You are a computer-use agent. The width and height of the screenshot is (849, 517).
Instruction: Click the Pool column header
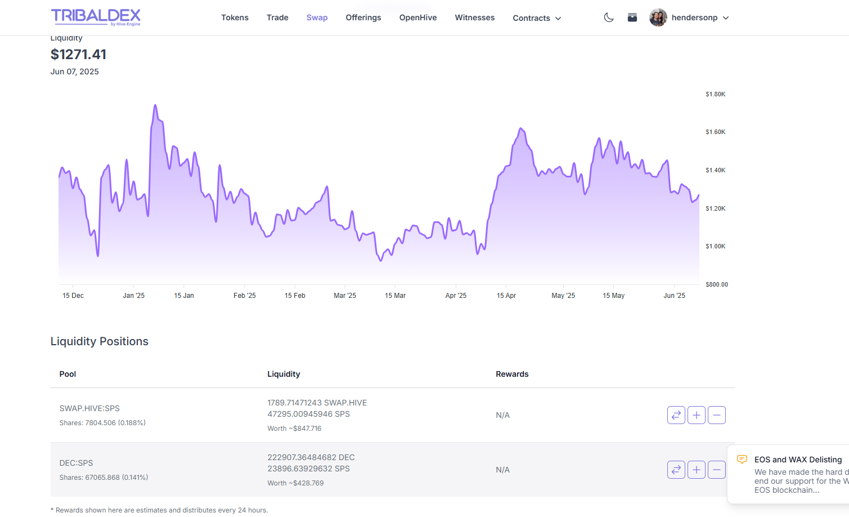(68, 374)
